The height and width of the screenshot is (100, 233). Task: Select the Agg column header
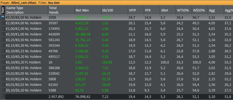216,10
